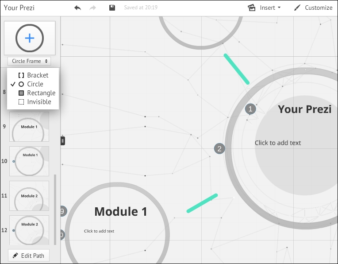Screen dimensions: 338x264
Task: Open the Circle Frame type dropdown
Action: (29, 61)
